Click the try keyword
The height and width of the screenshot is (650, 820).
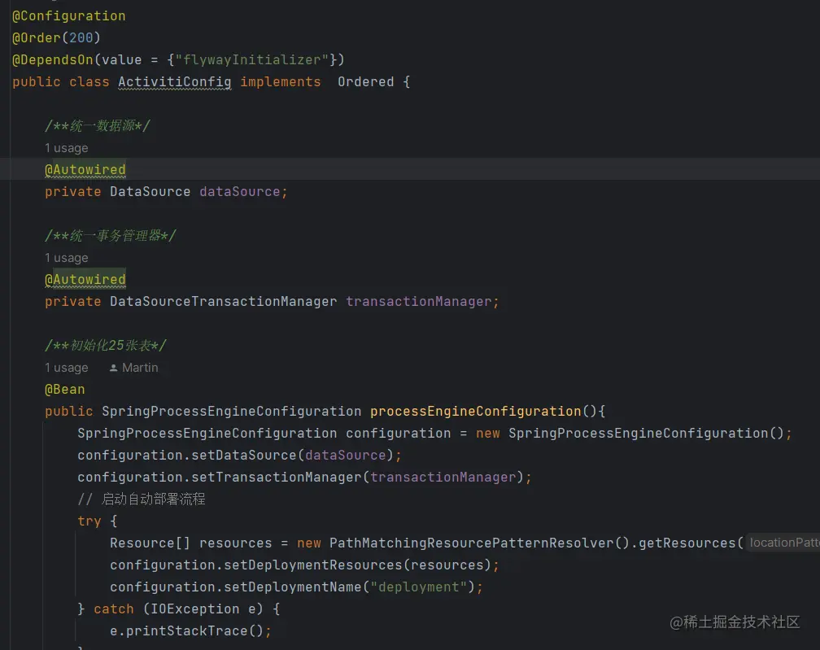click(x=89, y=521)
